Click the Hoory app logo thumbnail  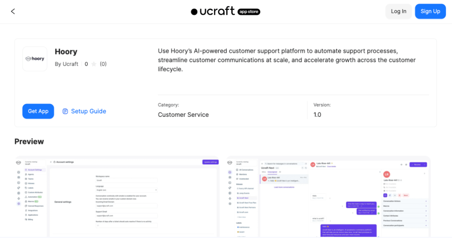34,59
